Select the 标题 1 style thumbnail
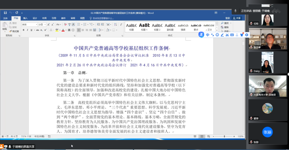The width and height of the screenshot is (289, 150). pyautogui.click(x=144, y=26)
